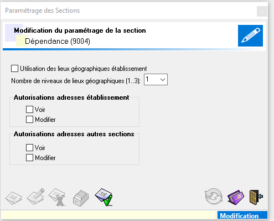Screen dimensions: 274x221
Task: Click the edit record pencil icon
Action: [x=35, y=197]
